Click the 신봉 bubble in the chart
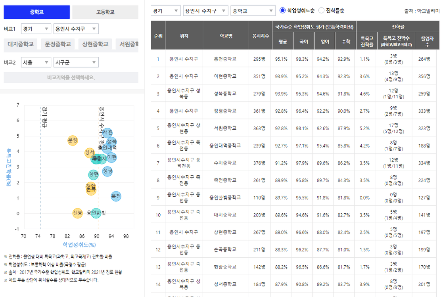The width and height of the screenshot is (445, 297). point(77,213)
